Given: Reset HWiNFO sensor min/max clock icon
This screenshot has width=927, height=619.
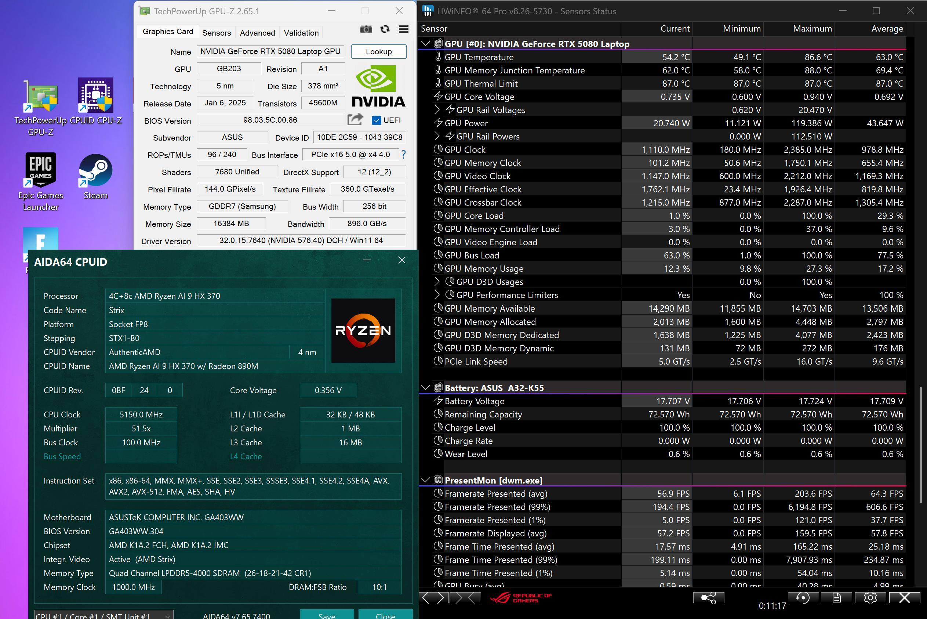Looking at the screenshot, I should [803, 598].
